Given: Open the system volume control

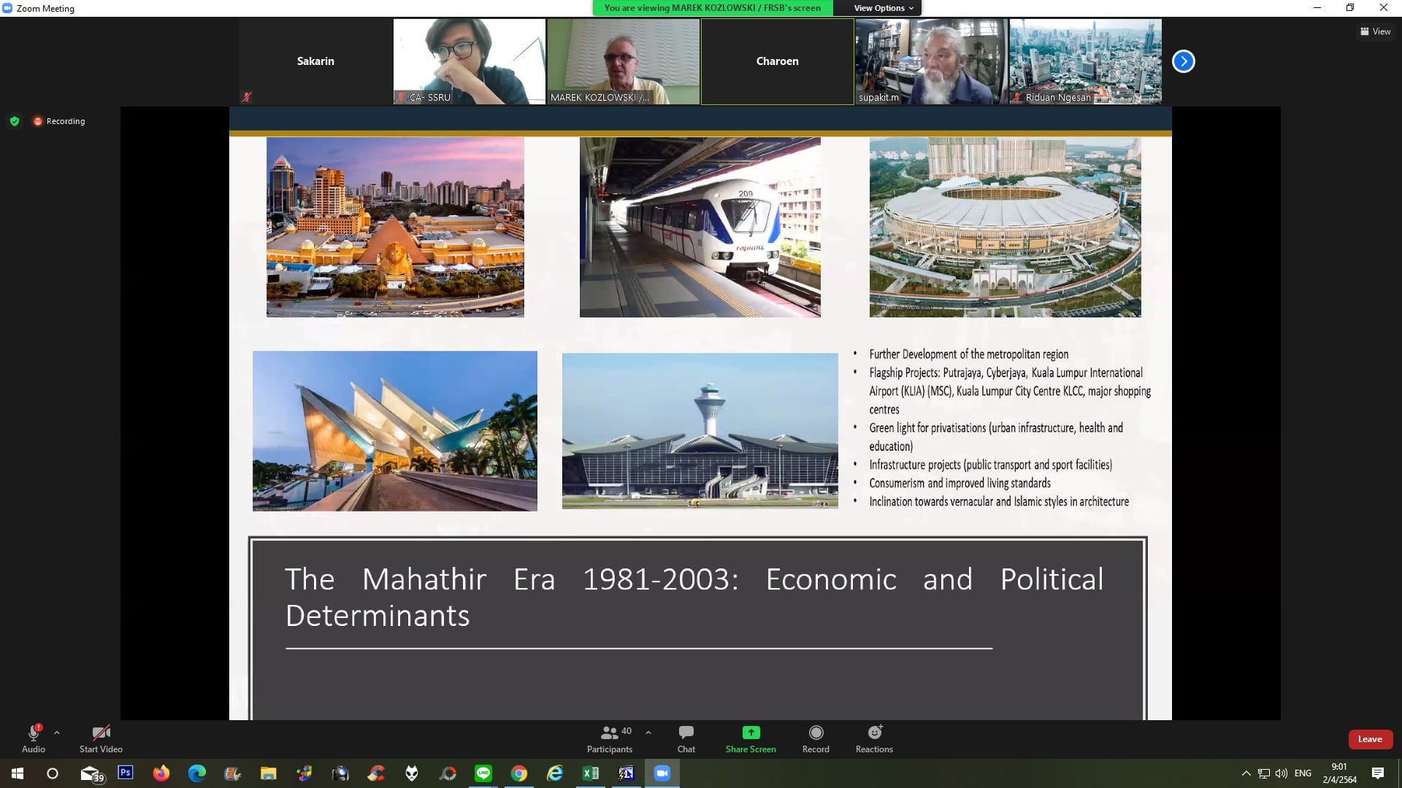Looking at the screenshot, I should (1282, 773).
